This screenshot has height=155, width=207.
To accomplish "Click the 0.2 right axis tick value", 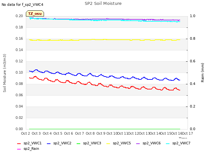I will pos(192,106).
